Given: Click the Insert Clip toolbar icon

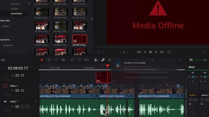Looking at the screenshot, I should 72,60.
